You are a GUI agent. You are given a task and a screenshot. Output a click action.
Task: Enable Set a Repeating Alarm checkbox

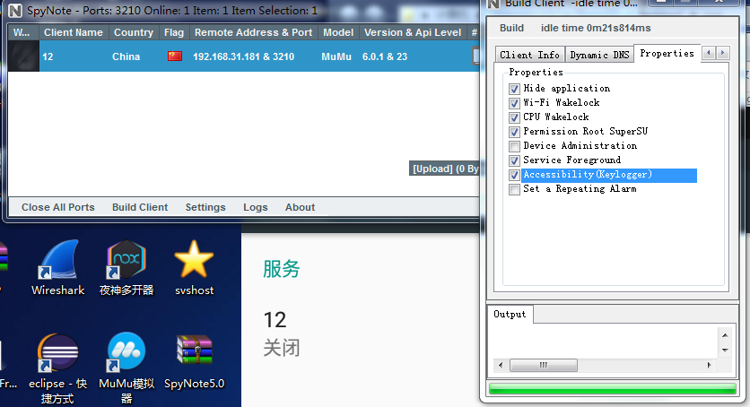point(514,190)
